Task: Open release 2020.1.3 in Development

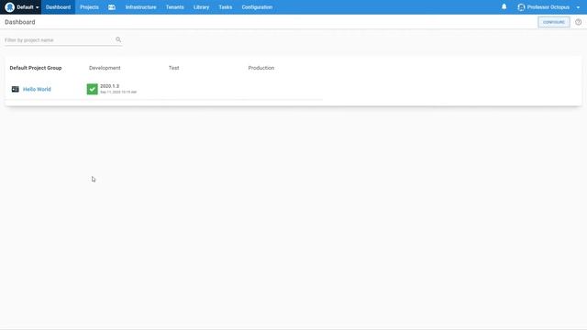Action: (x=110, y=86)
